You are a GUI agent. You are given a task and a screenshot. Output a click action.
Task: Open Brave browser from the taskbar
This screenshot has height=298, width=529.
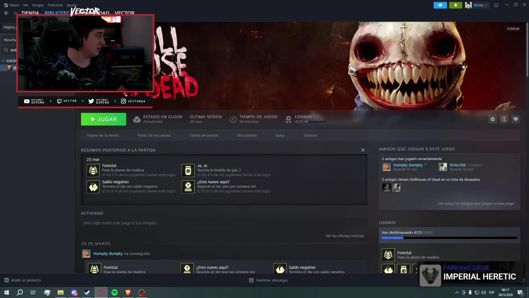click(x=129, y=293)
